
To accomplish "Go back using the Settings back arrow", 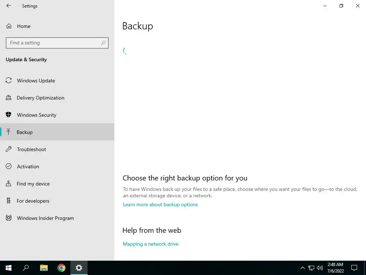I will coord(9,6).
